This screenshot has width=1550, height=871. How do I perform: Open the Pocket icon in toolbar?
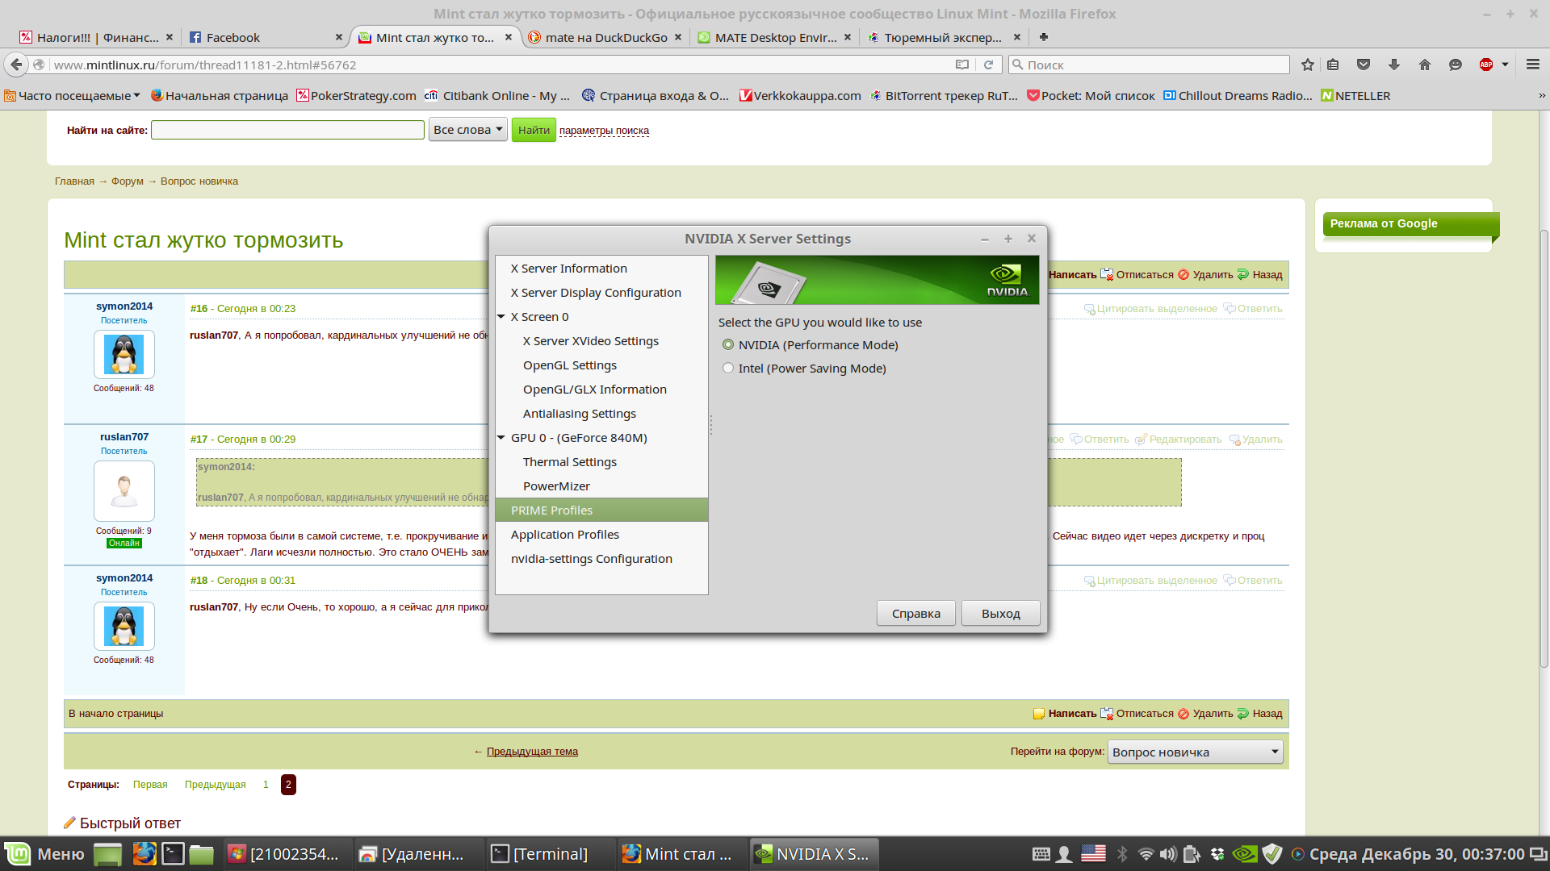click(1364, 65)
